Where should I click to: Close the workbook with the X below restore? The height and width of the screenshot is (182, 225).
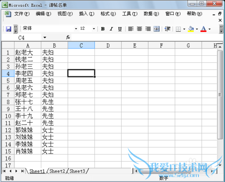(x=220, y=20)
